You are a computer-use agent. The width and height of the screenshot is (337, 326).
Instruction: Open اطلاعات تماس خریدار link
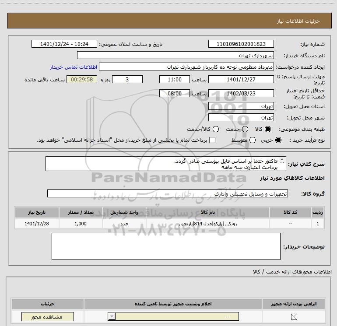point(74,67)
